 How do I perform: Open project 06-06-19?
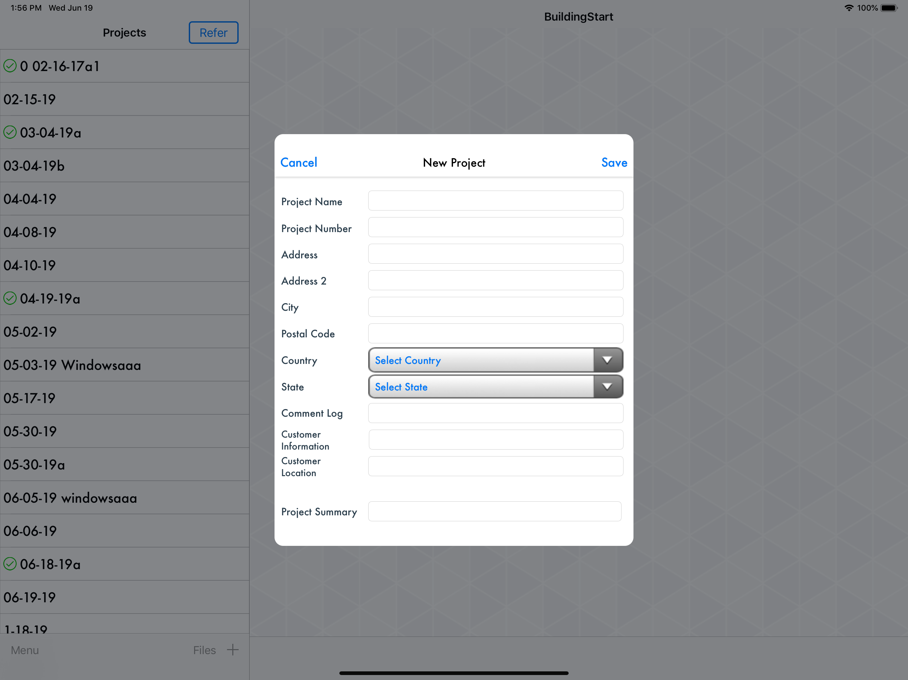[124, 531]
